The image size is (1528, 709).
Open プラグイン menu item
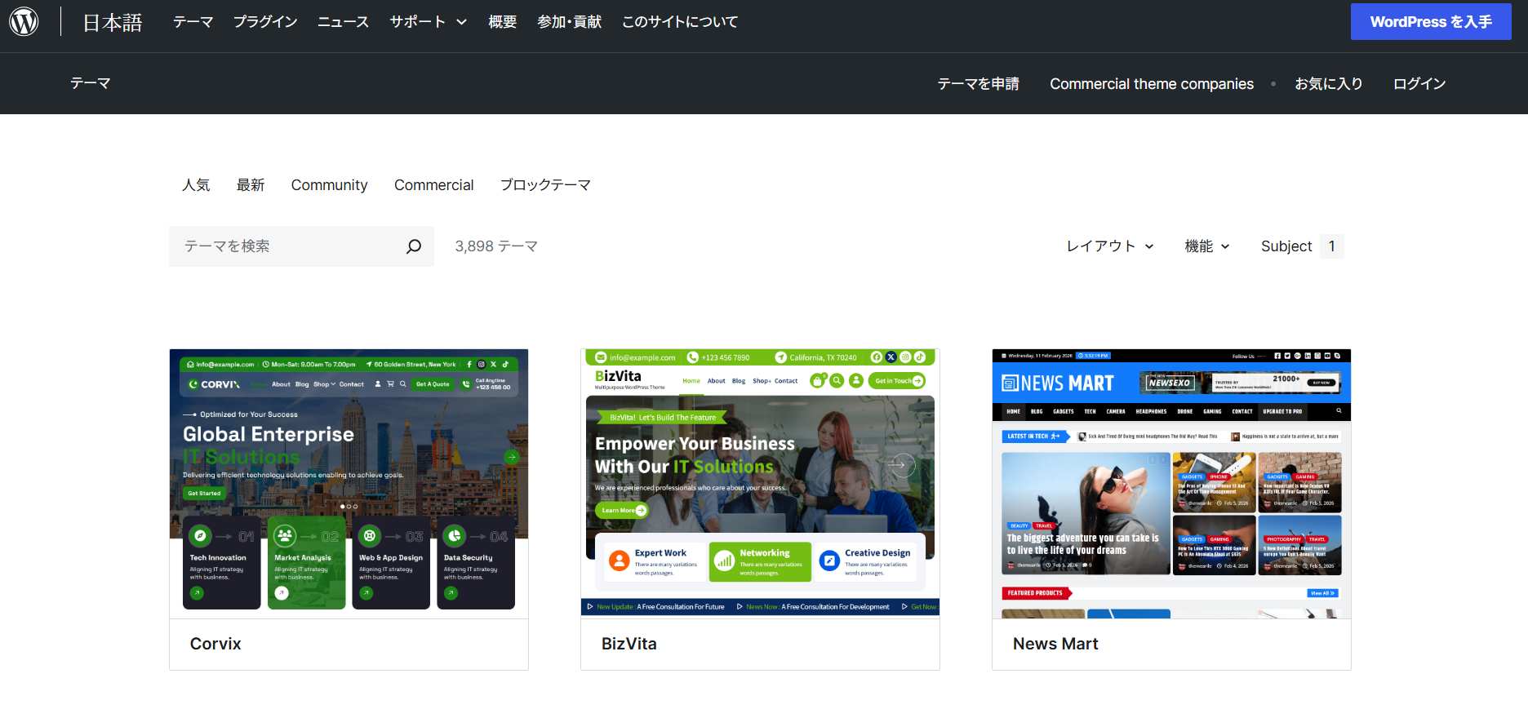(265, 22)
